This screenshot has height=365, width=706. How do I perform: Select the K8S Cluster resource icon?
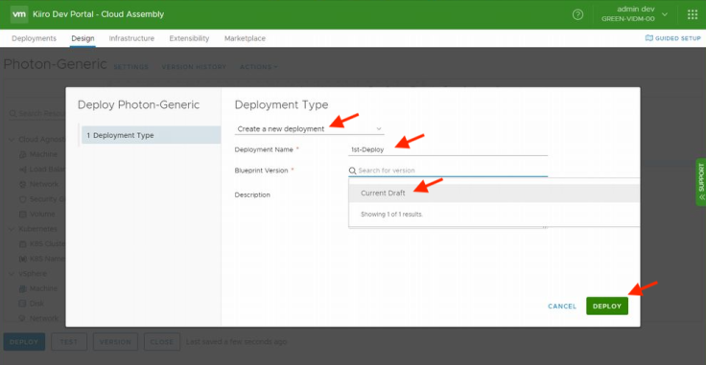tap(22, 244)
